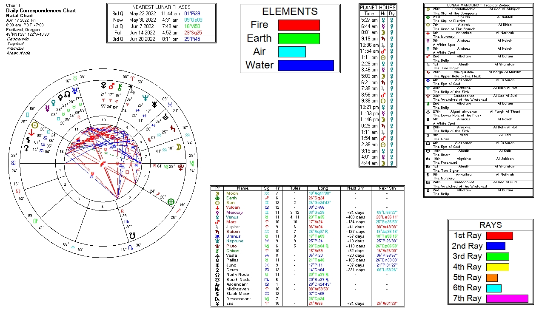Click the green Earth element bar
Screen dimensions: 539x315
coord(299,38)
